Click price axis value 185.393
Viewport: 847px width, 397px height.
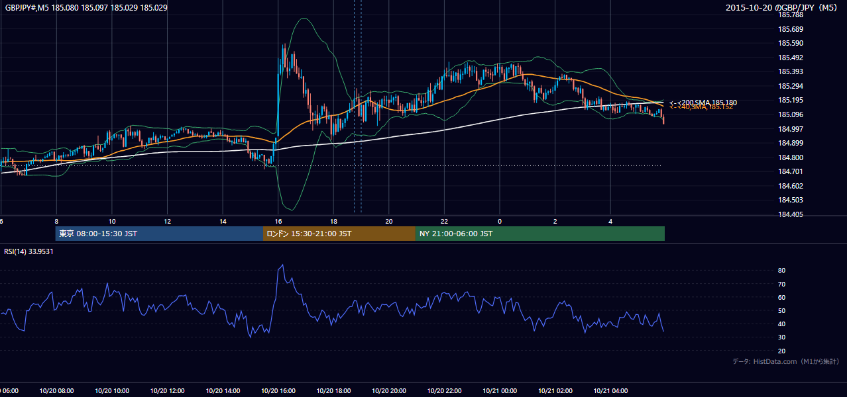coord(790,71)
